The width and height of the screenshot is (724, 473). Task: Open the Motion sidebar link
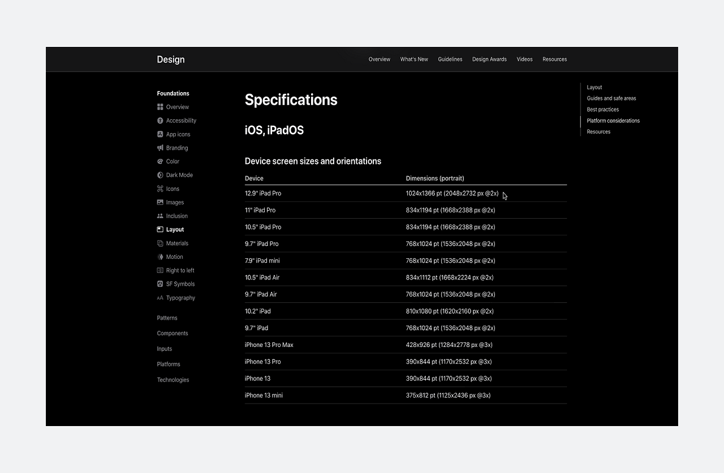pyautogui.click(x=175, y=257)
